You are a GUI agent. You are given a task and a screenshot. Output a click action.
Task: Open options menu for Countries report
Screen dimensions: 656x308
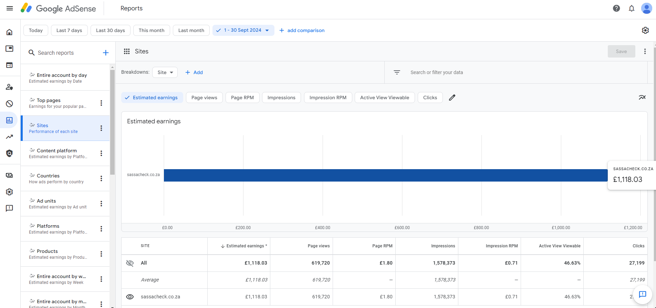click(101, 178)
